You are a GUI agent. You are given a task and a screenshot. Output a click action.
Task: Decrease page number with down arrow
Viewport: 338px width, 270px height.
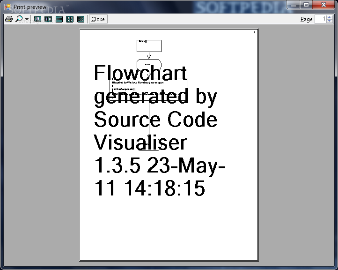pyautogui.click(x=330, y=21)
